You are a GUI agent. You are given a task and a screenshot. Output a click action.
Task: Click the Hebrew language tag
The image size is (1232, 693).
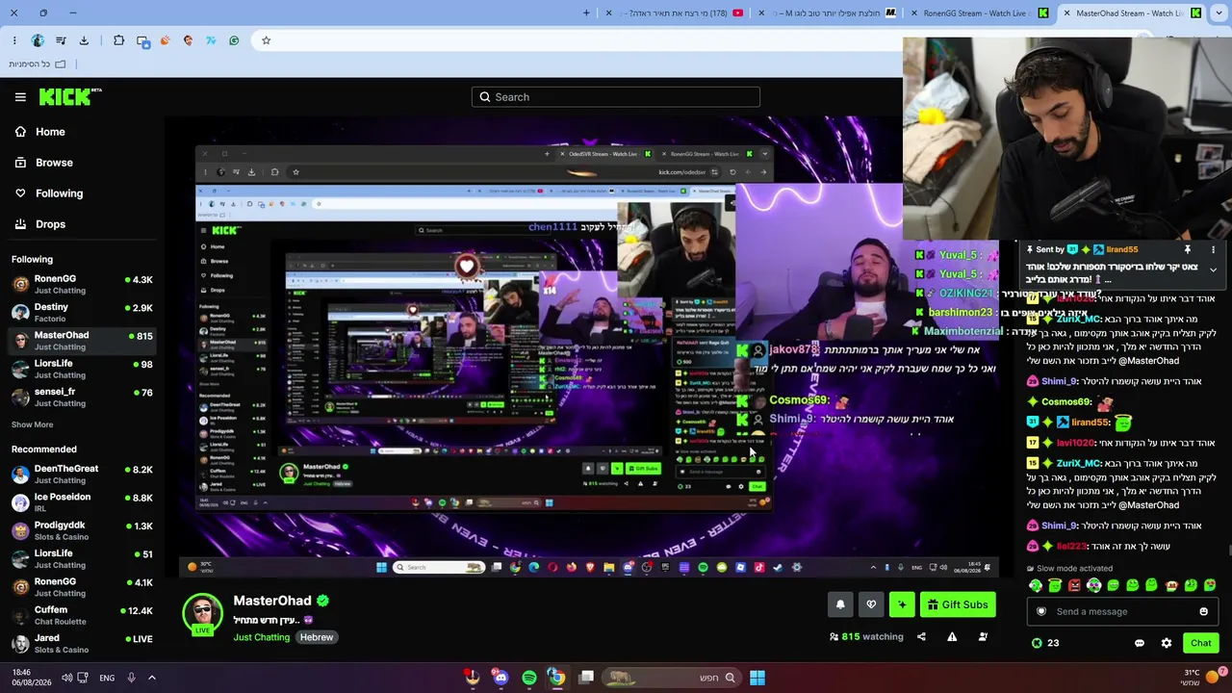(316, 637)
